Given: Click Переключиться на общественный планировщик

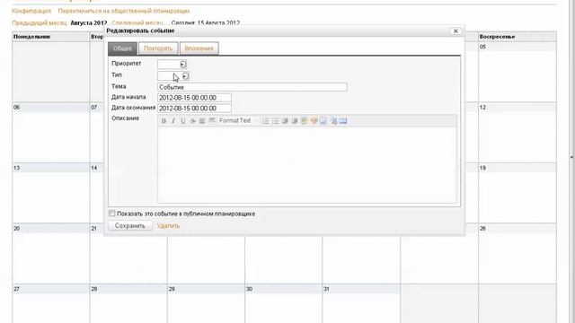Looking at the screenshot, I should pyautogui.click(x=124, y=11).
